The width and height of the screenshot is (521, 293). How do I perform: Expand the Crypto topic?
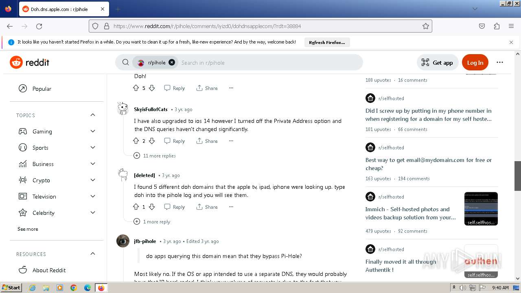pos(93,180)
